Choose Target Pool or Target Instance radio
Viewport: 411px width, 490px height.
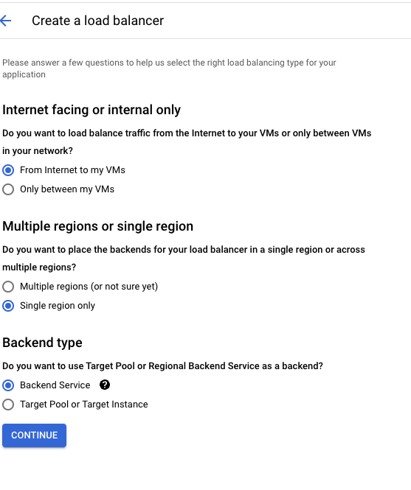click(8, 405)
